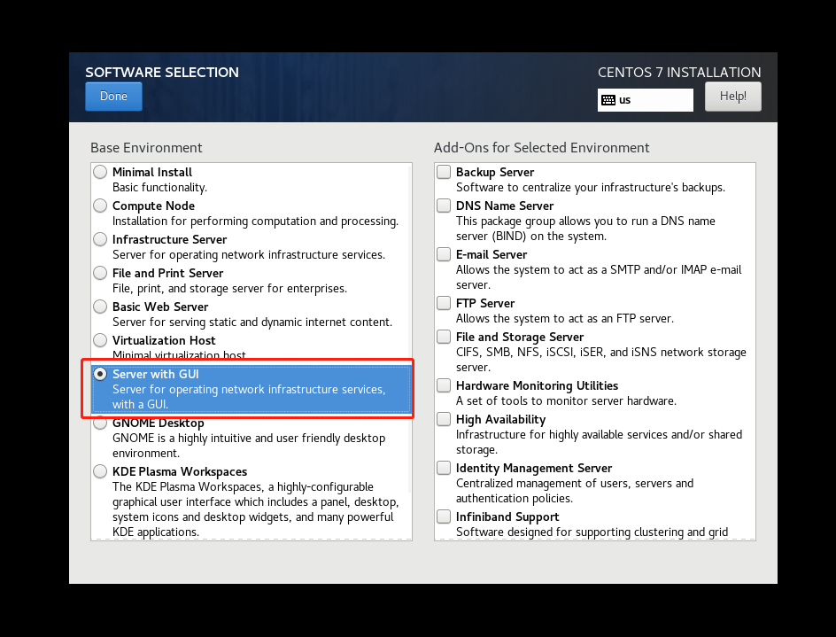The image size is (836, 637).
Task: Click the High Availability title text
Action: [x=500, y=419]
